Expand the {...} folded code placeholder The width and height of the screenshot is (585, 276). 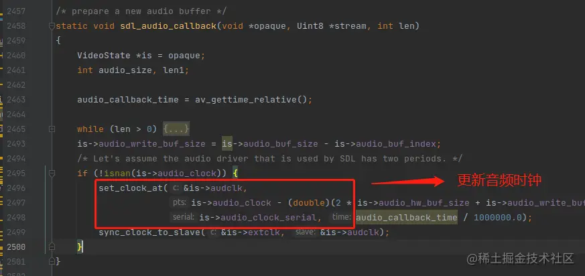point(176,129)
